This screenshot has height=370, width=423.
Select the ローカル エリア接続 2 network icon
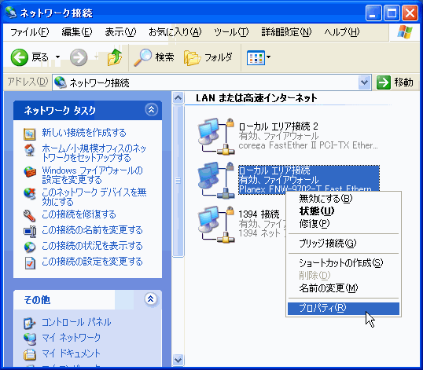[215, 136]
